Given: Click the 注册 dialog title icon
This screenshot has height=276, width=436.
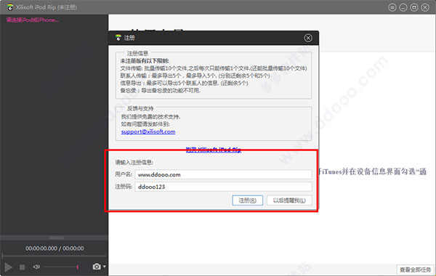Looking at the screenshot, I should [118, 38].
